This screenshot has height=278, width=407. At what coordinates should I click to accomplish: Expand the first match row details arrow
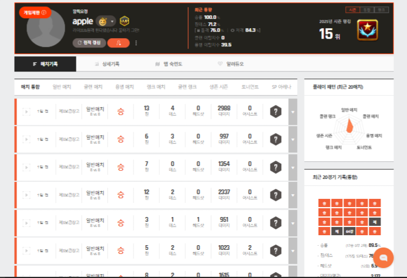(x=293, y=111)
